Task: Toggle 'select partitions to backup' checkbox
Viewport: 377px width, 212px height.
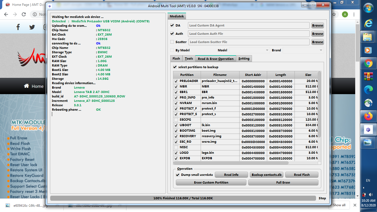Action: (x=175, y=67)
